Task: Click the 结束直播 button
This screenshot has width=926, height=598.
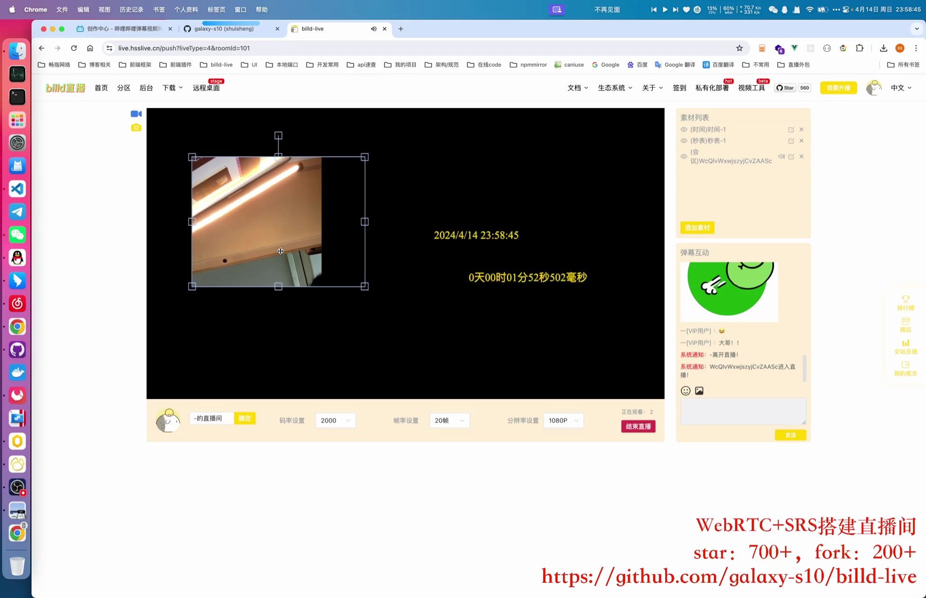Action: pos(637,426)
